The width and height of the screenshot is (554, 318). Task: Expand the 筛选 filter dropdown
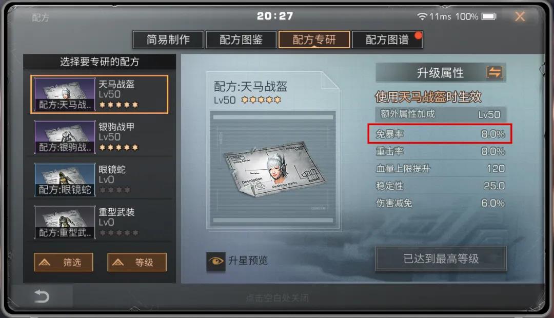coord(64,262)
